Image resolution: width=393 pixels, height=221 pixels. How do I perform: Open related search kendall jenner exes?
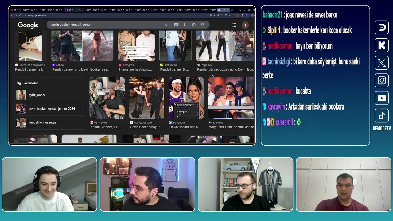(x=50, y=122)
